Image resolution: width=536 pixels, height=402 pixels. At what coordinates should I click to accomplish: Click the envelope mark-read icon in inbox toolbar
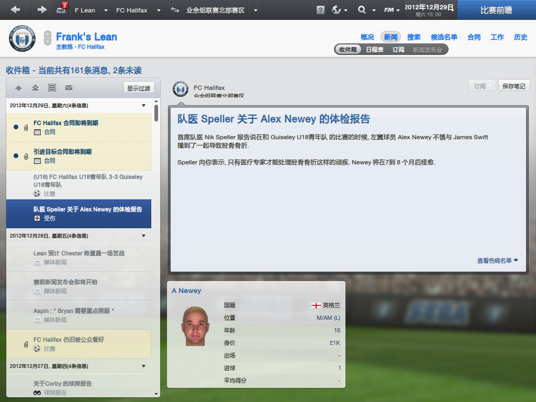(69, 88)
